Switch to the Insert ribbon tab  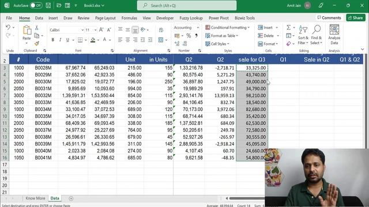tap(53, 18)
